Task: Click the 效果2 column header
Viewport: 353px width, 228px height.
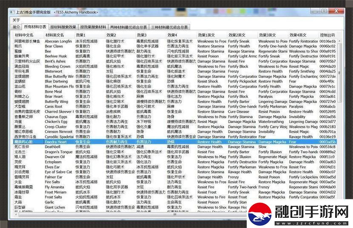Action: click(x=120, y=35)
